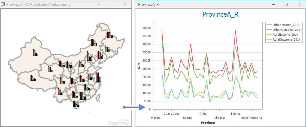
Task: Select the Inner Mongolia axis label
Action: click(251, 118)
